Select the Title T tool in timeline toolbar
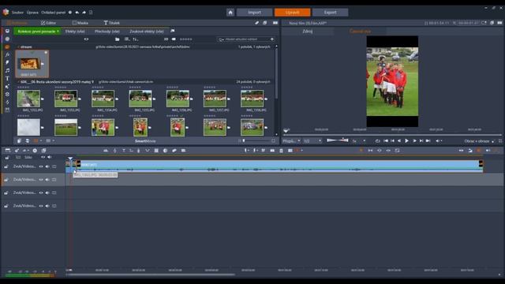505x284 pixels. click(x=124, y=151)
